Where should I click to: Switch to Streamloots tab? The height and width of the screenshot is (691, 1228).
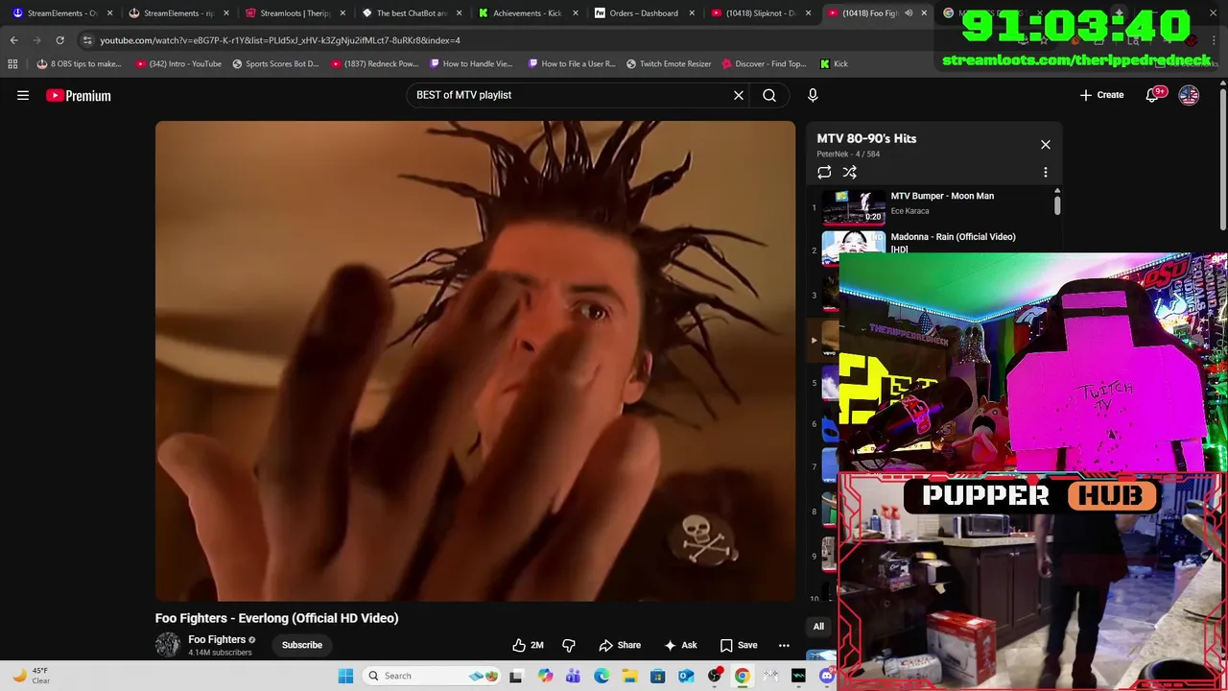coord(295,13)
